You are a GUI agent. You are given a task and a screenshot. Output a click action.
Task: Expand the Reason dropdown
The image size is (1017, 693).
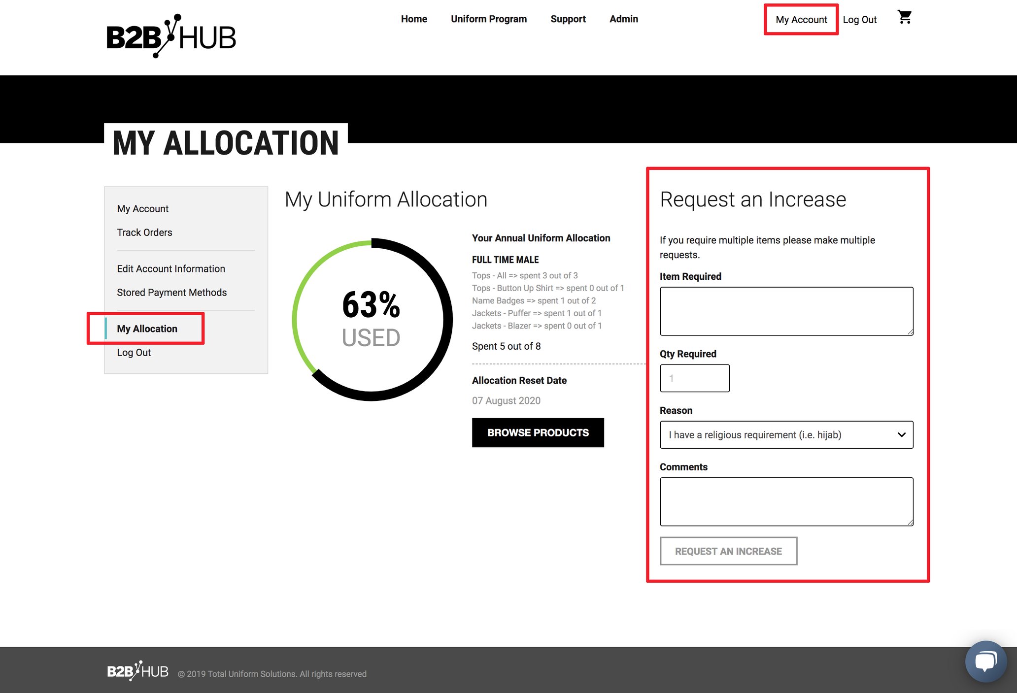click(x=786, y=435)
